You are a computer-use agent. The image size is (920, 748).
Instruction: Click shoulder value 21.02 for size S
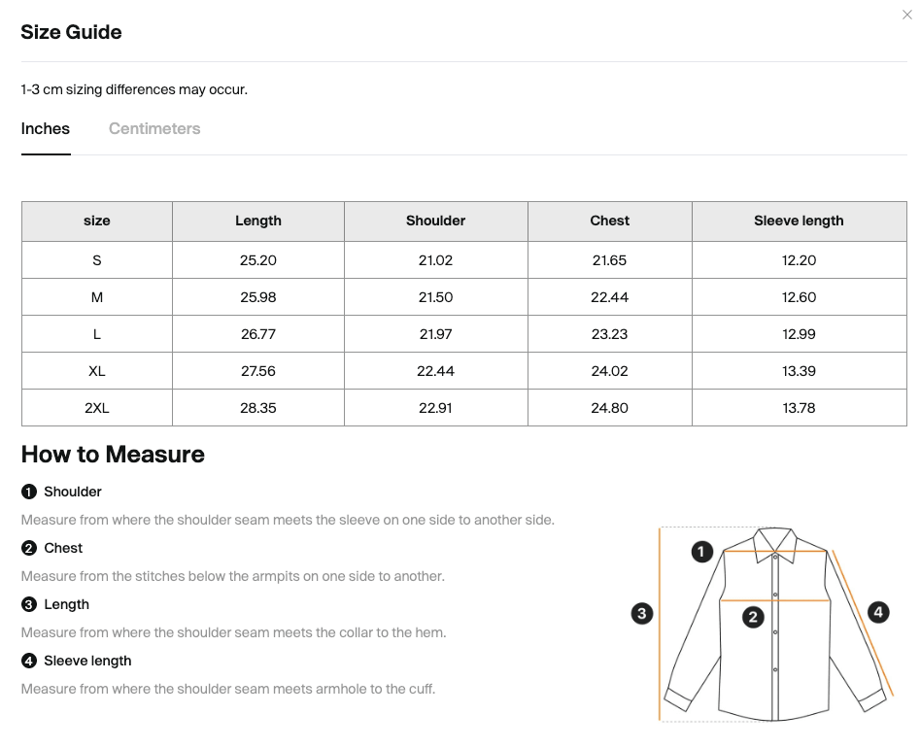[435, 260]
